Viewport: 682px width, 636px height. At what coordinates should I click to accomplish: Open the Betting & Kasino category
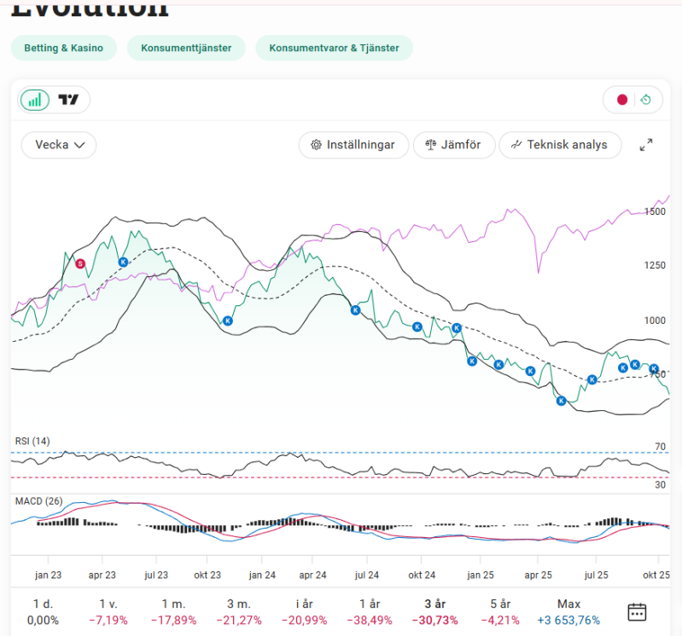(x=64, y=48)
